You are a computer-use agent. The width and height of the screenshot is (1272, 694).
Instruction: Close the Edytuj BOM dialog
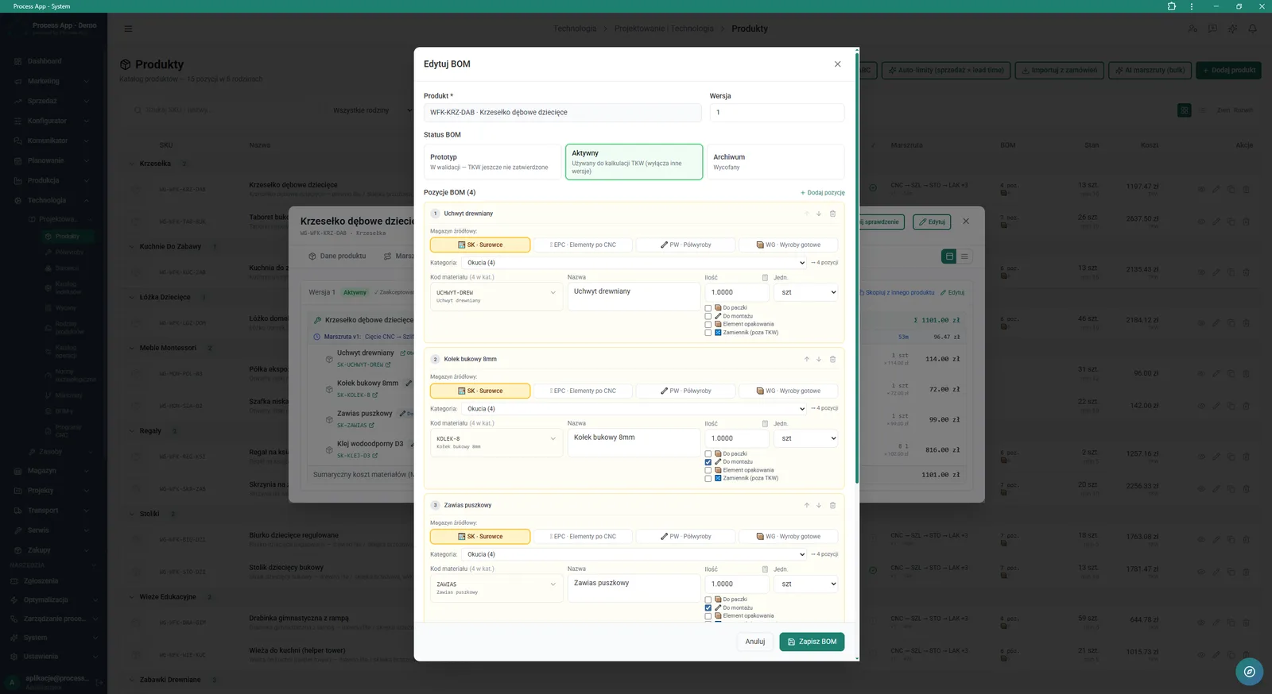coord(837,64)
